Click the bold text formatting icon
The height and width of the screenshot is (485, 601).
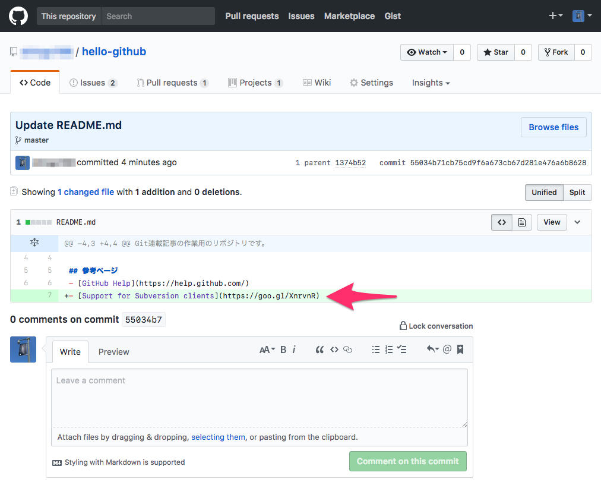pyautogui.click(x=283, y=349)
